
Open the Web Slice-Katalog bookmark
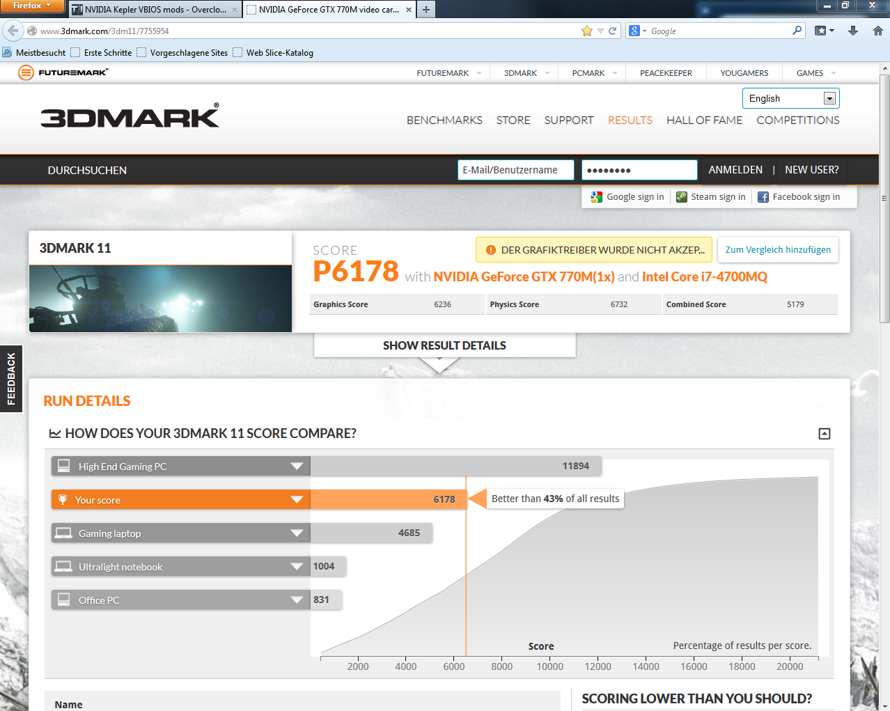click(273, 52)
